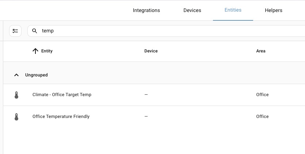This screenshot has width=305, height=154.
Task: Select the Entities tab
Action: 233,10
